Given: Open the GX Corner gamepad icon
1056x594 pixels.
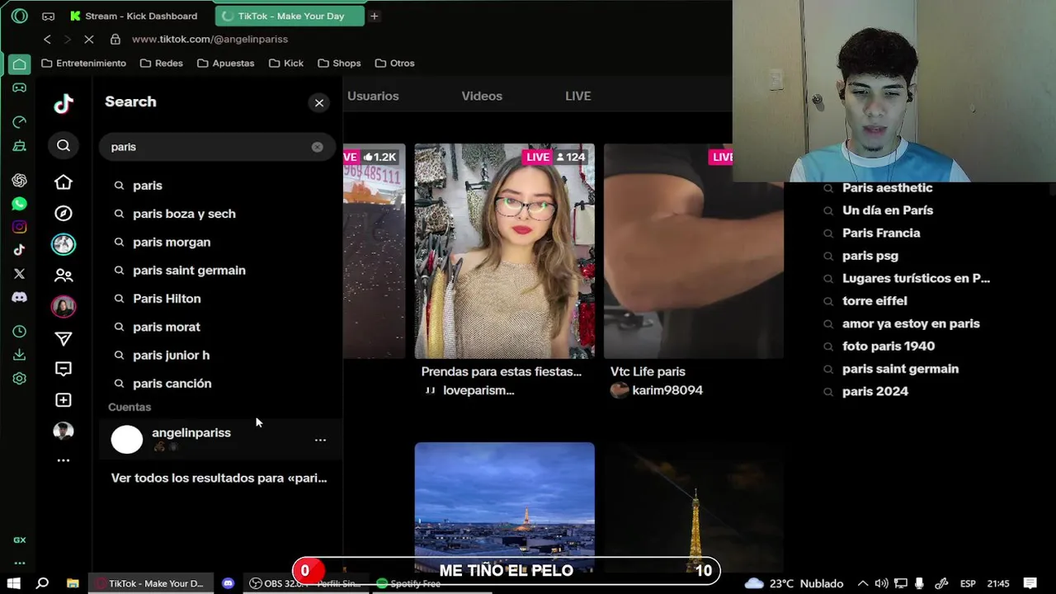Looking at the screenshot, I should 19,87.
